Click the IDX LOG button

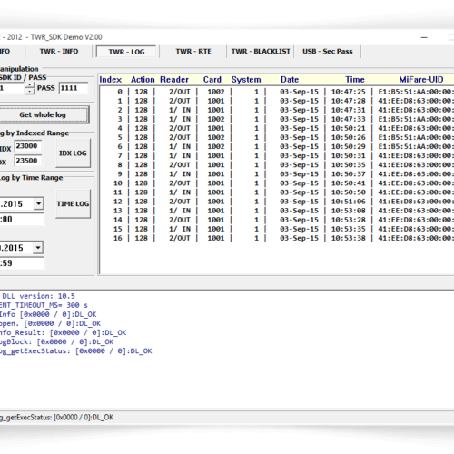[x=73, y=153]
